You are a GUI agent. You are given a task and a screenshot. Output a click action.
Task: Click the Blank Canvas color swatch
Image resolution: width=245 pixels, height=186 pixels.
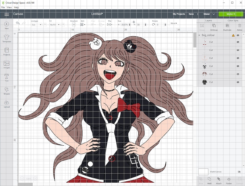pyautogui.click(x=203, y=172)
